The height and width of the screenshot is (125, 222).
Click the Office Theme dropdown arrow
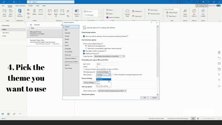(110, 75)
